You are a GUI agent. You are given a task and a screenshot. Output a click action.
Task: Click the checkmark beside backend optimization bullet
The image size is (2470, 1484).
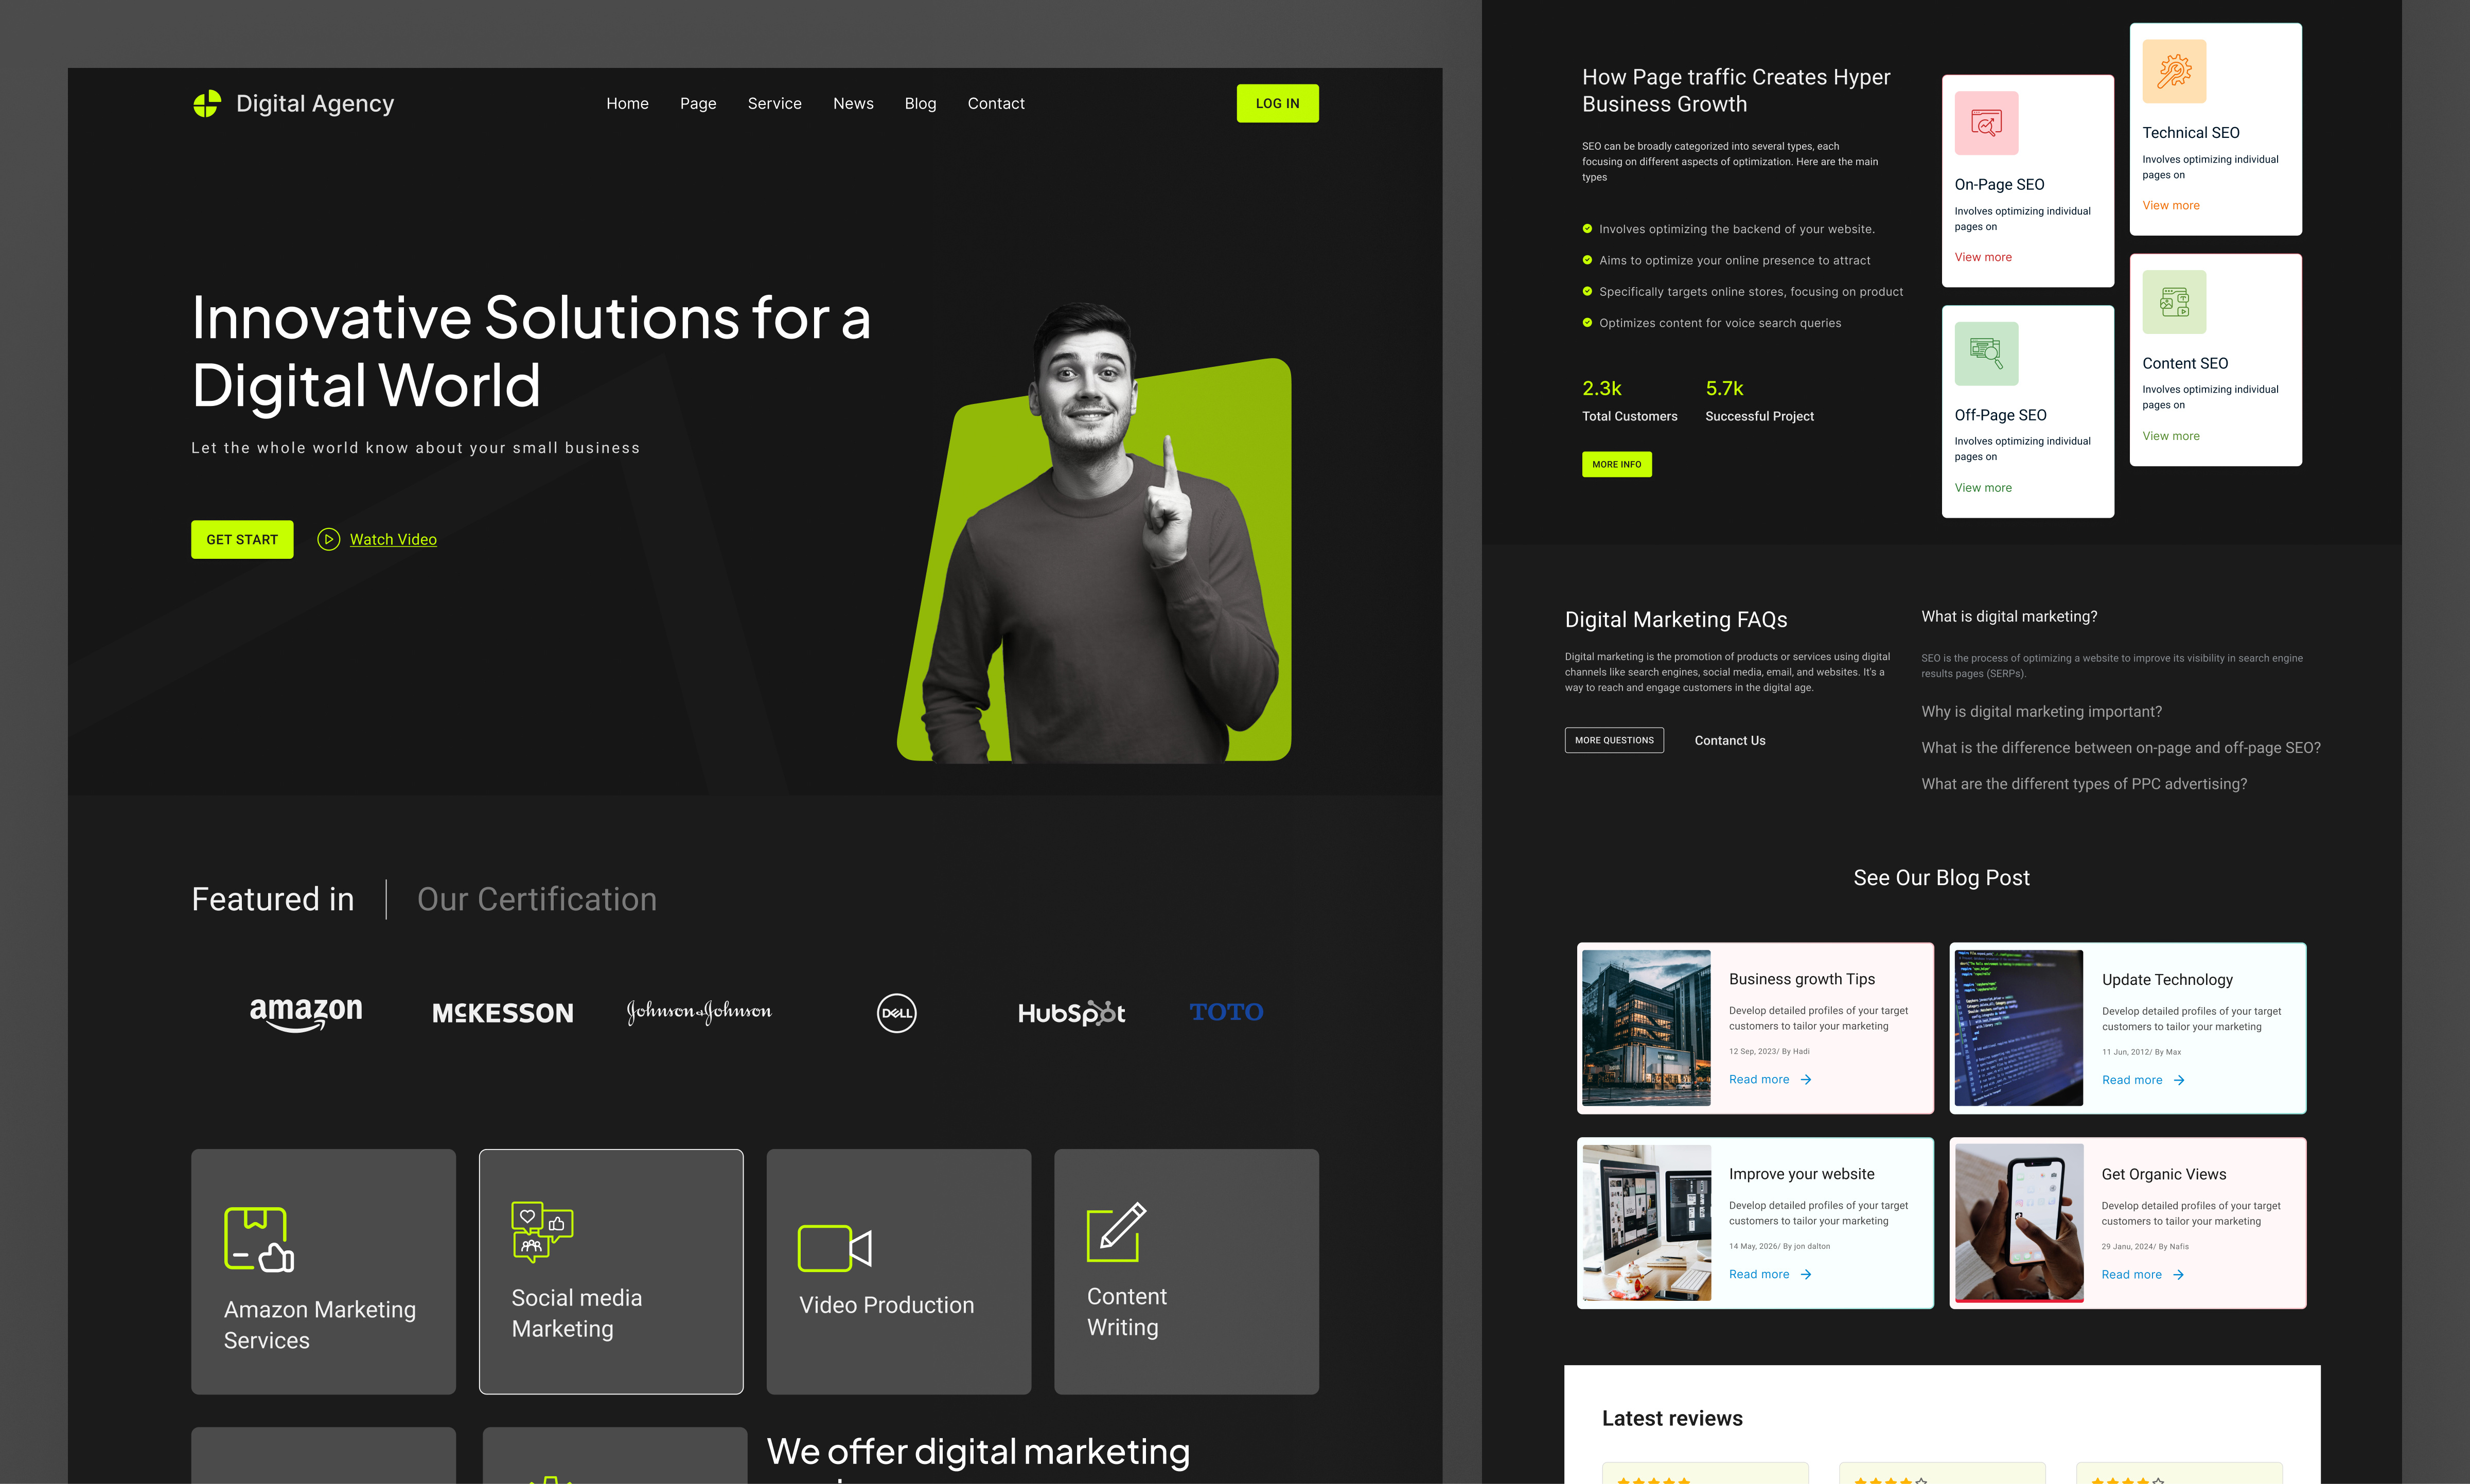(1587, 228)
